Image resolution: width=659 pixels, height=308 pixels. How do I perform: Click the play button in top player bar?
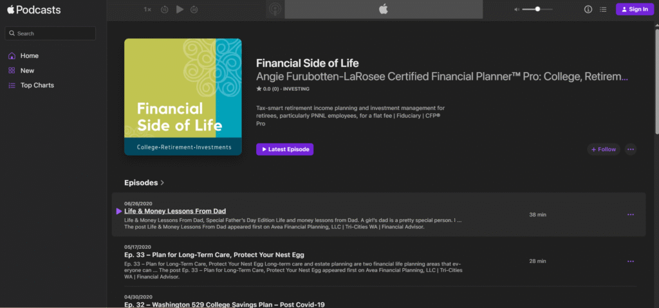[x=180, y=9]
